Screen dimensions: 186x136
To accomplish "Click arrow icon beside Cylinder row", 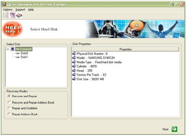I will click(x=74, y=66).
